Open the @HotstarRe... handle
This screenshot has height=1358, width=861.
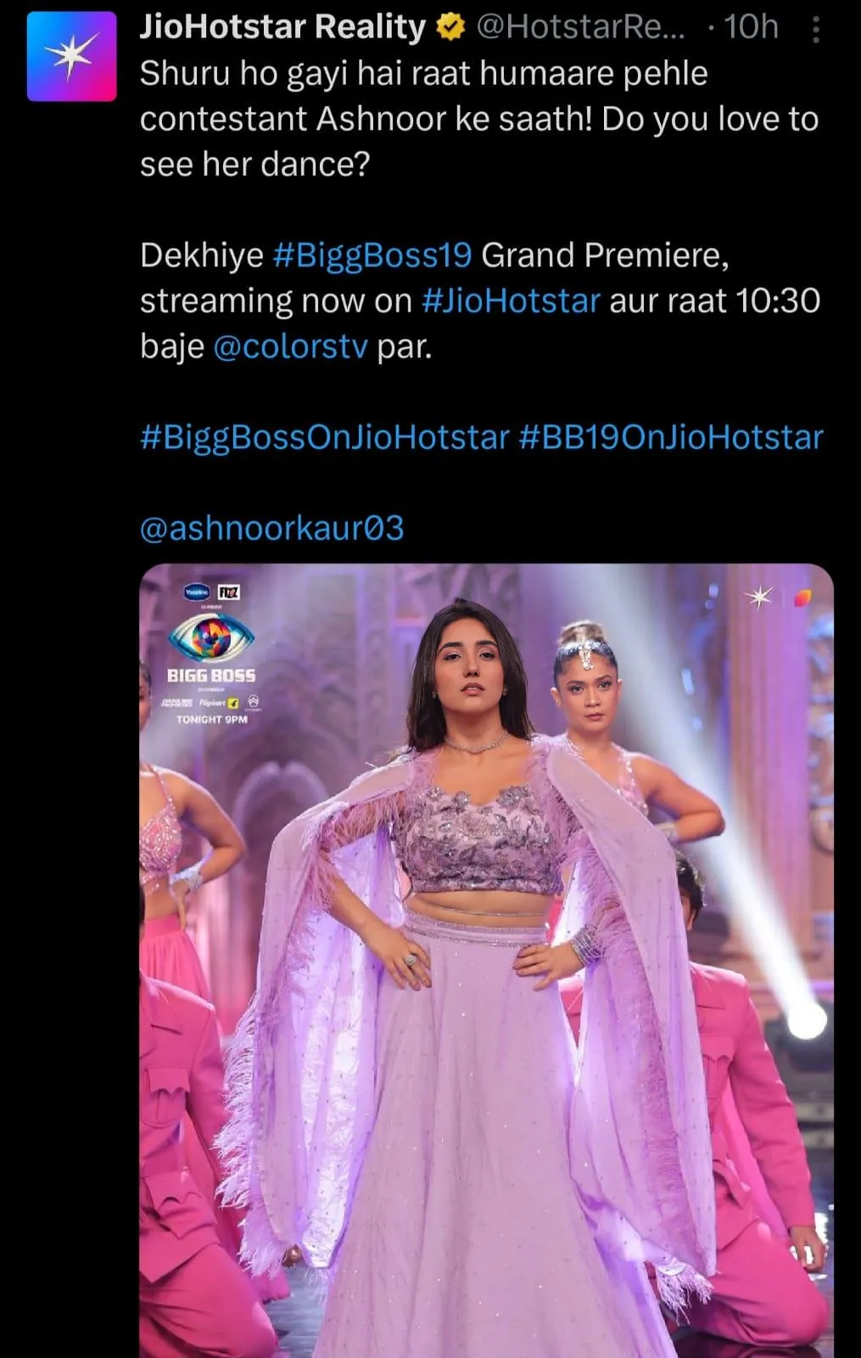coord(580,28)
